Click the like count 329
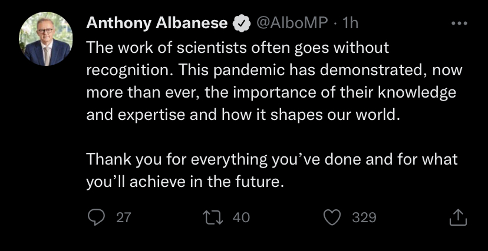This screenshot has height=251, width=488. click(364, 217)
